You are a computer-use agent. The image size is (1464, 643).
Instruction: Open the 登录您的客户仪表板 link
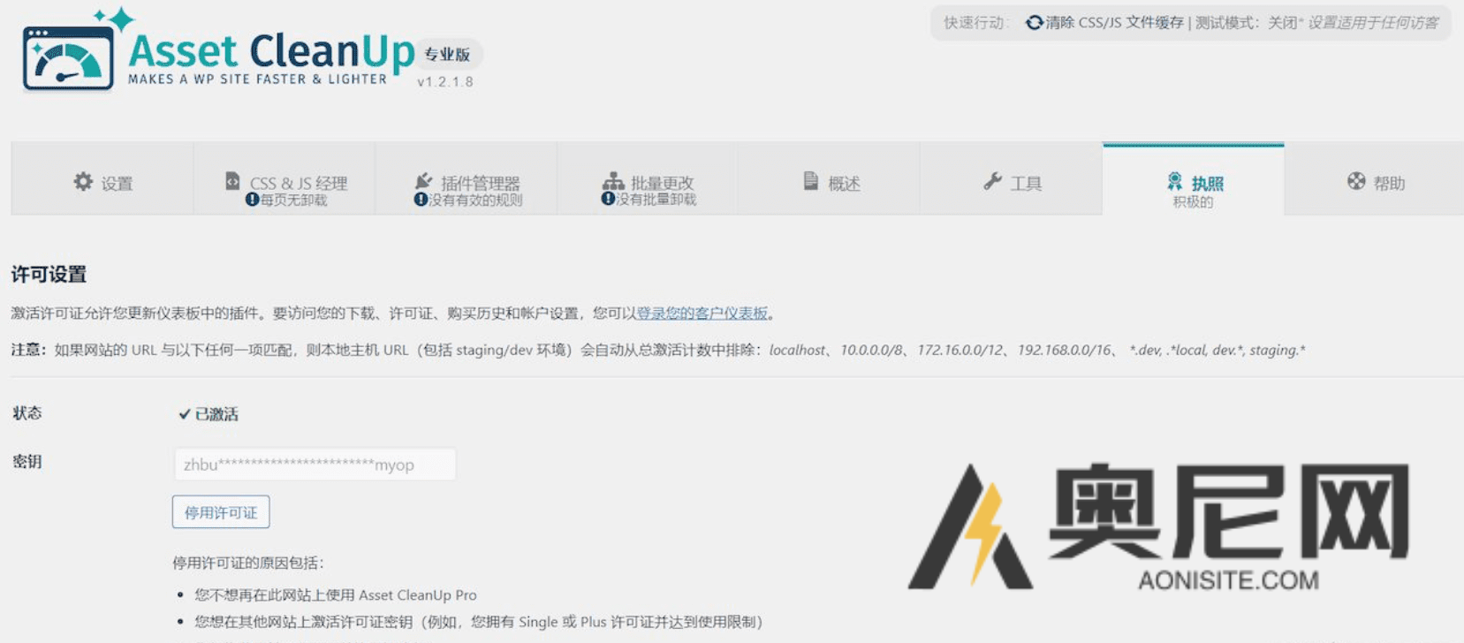[702, 313]
